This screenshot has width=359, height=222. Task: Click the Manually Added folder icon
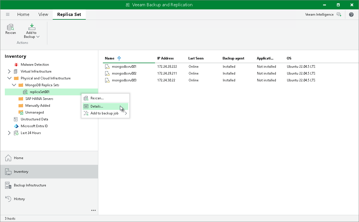pyautogui.click(x=21, y=106)
